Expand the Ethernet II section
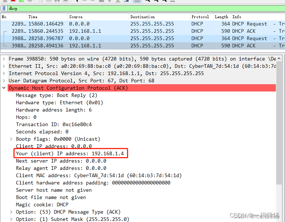This screenshot has height=222, width=285. coord(4,66)
